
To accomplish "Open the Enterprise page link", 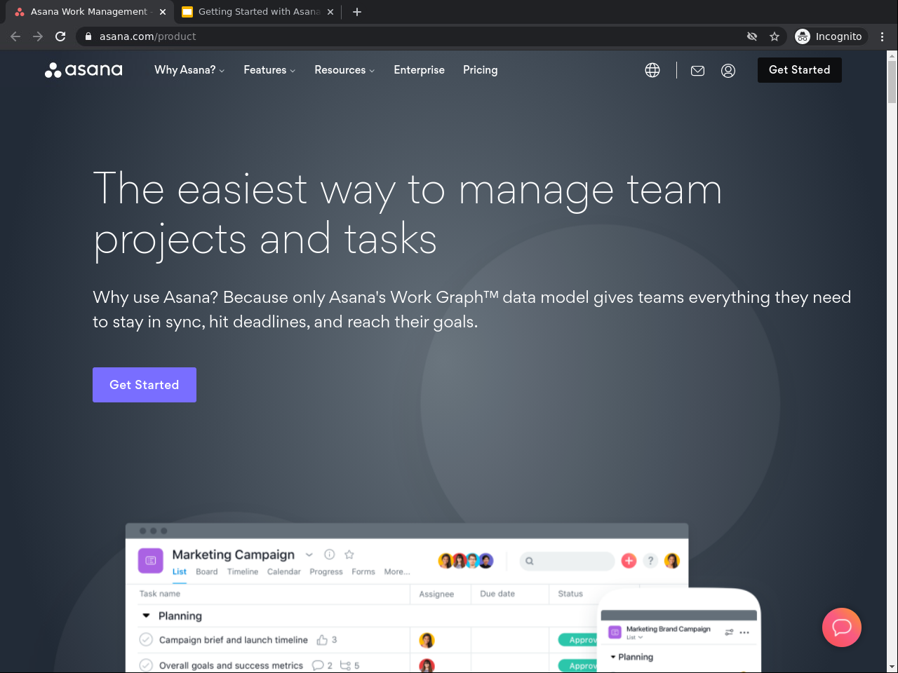I will [x=420, y=70].
